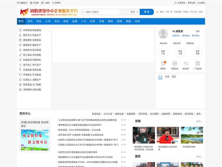Open 资讯 in navigation bar
Screen dimensions: 222x167
click(x=30, y=21)
